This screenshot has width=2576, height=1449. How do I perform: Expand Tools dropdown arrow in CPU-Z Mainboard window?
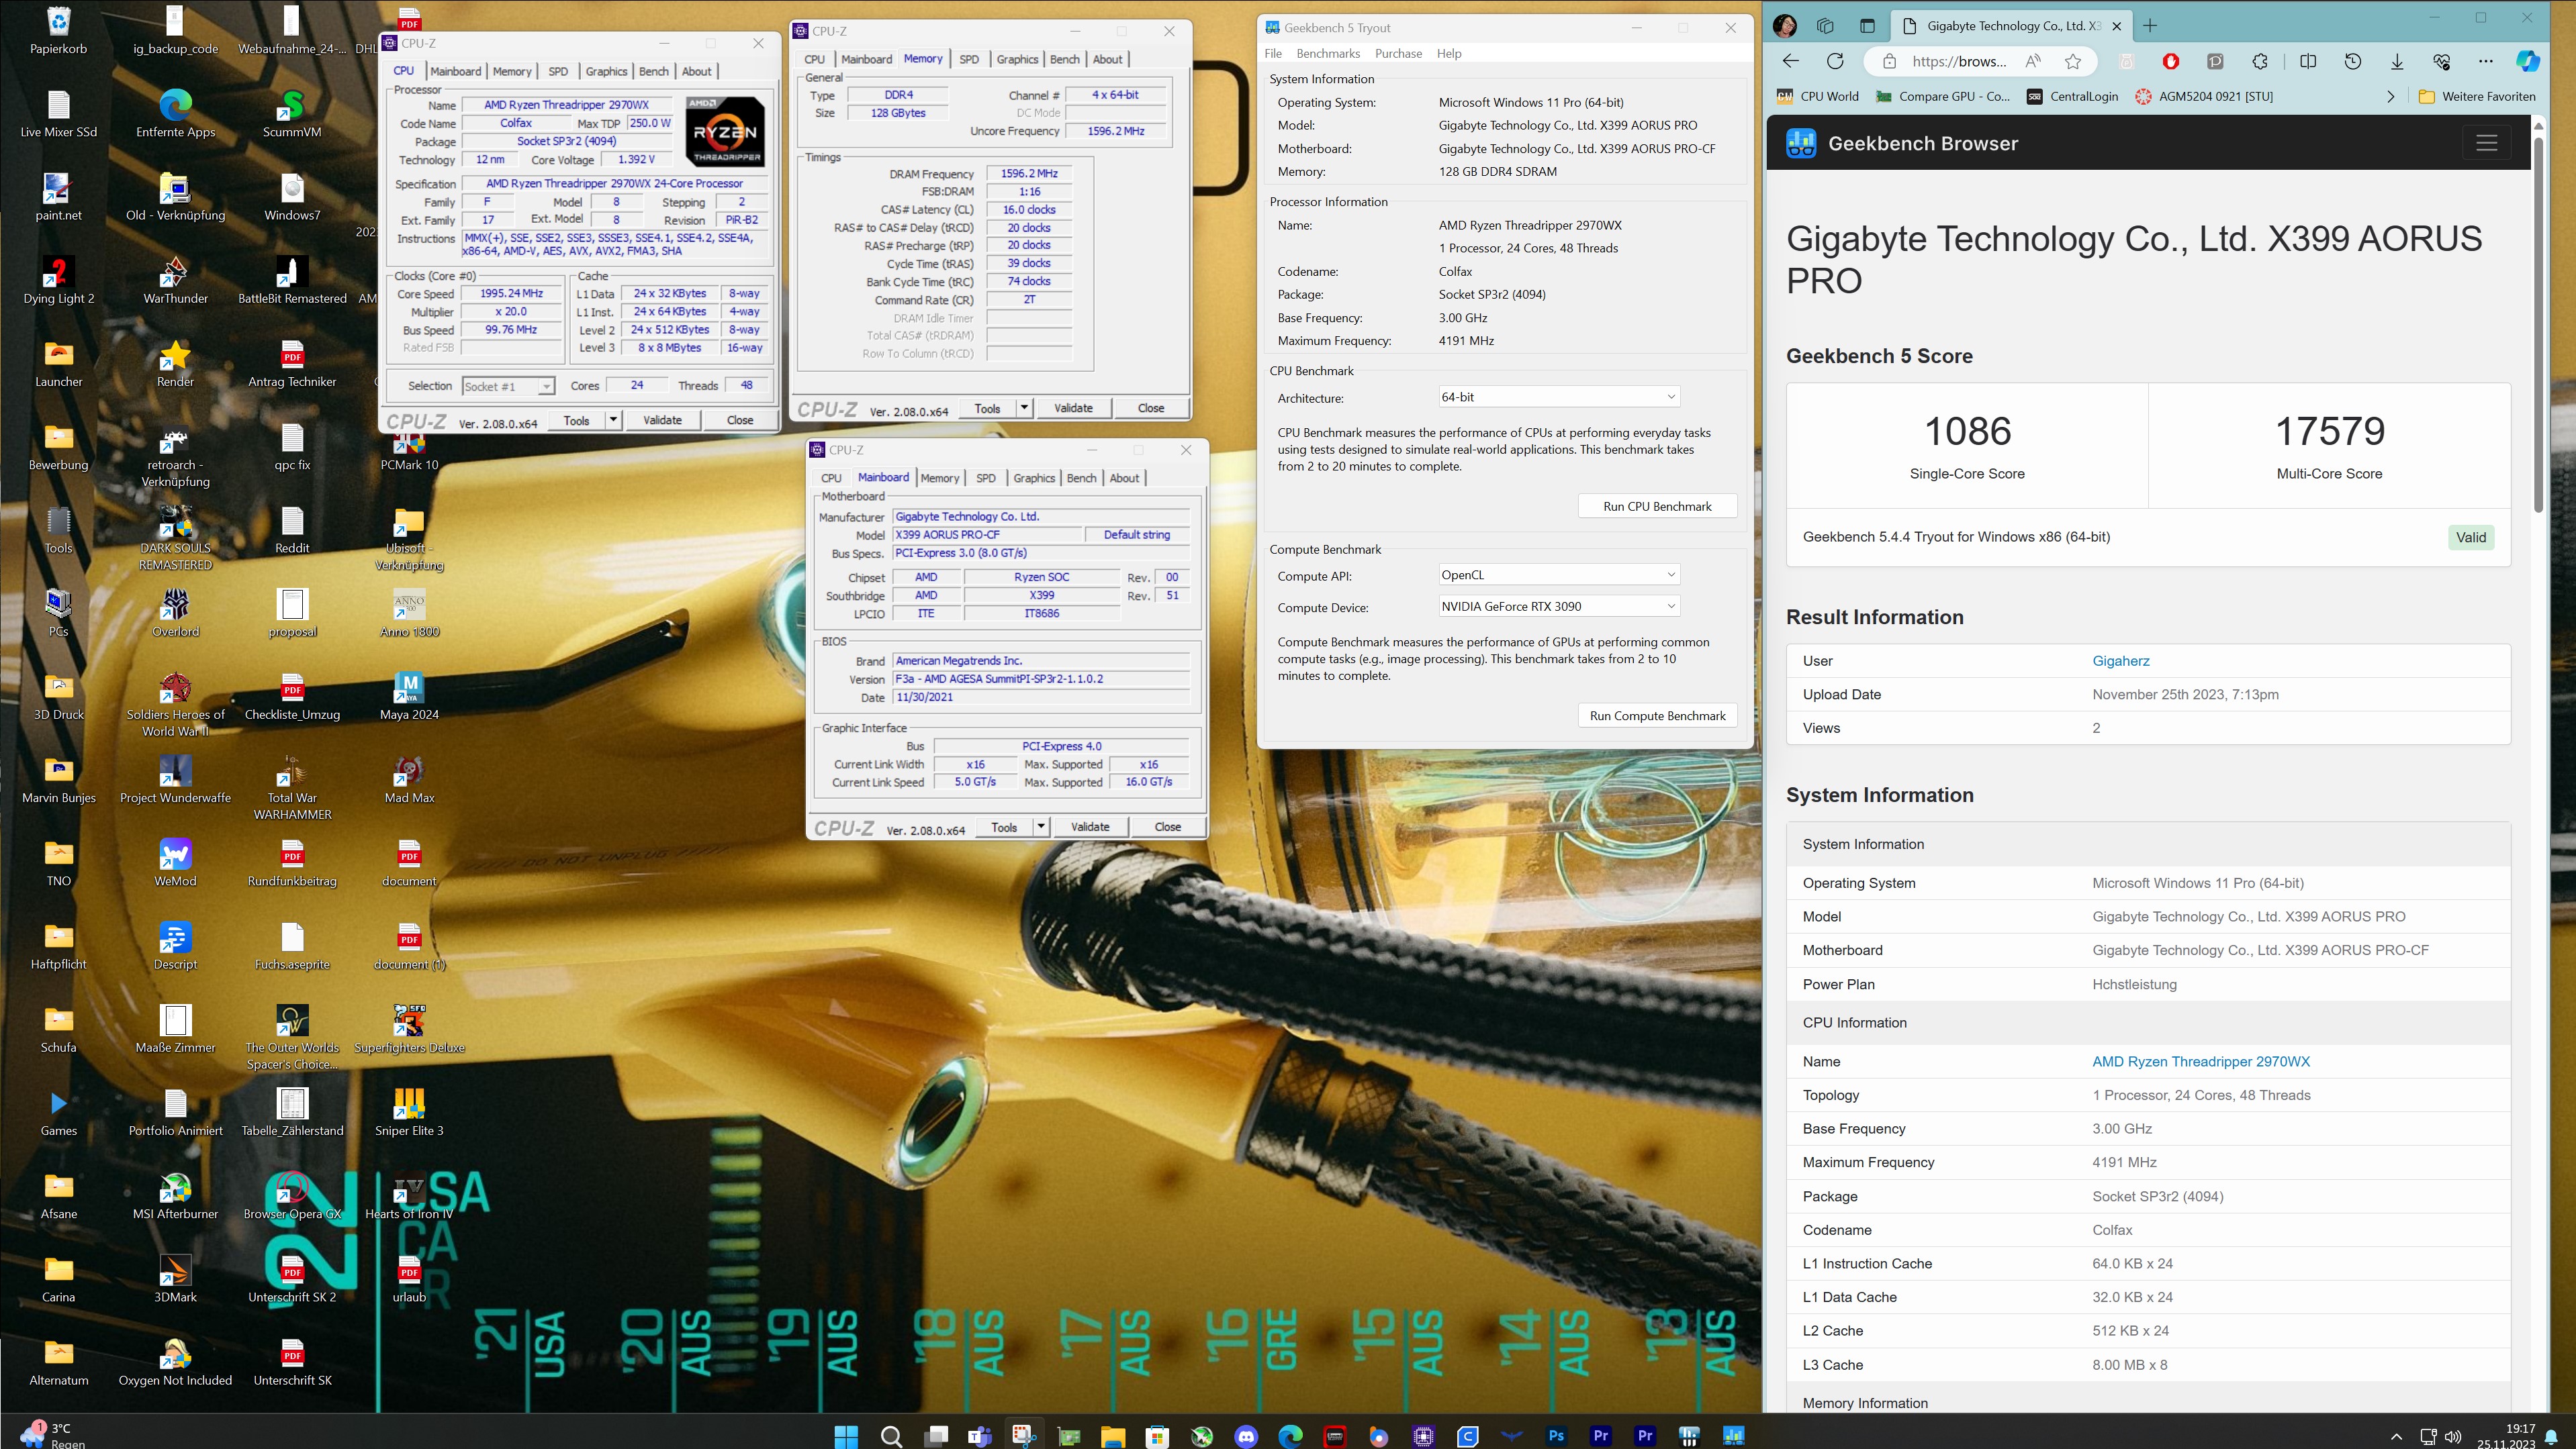tap(1041, 826)
